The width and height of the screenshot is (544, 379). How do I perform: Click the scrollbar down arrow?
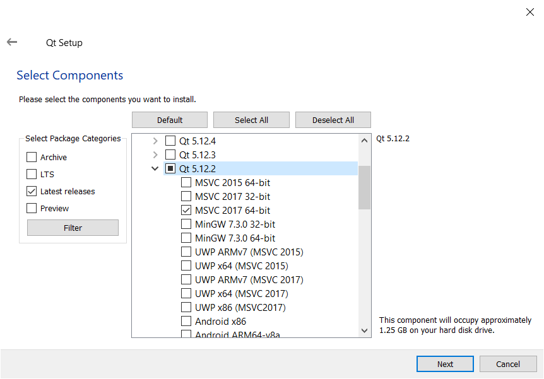tap(364, 330)
